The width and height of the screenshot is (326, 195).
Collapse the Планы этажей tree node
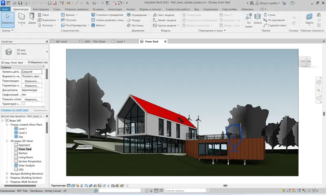click(7, 124)
